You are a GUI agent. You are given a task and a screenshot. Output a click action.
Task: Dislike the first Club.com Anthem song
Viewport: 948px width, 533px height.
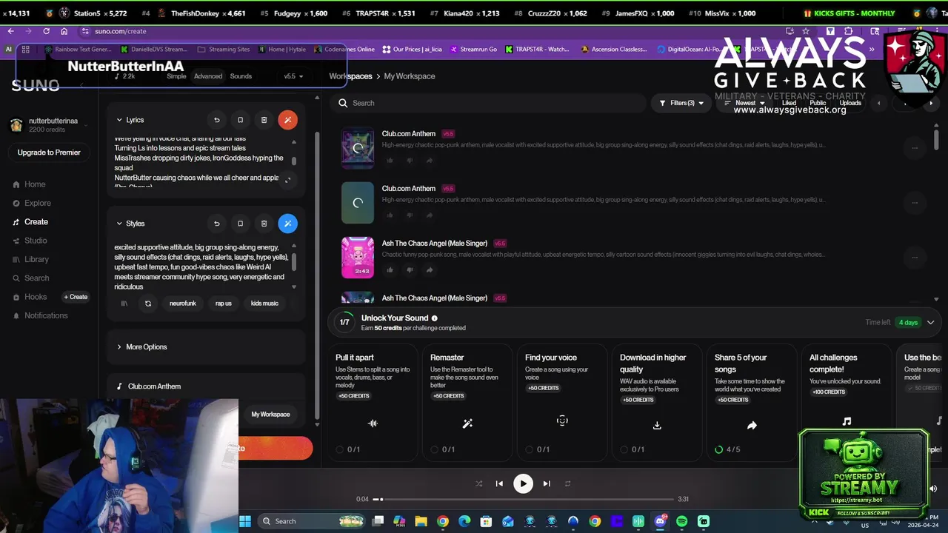(410, 161)
